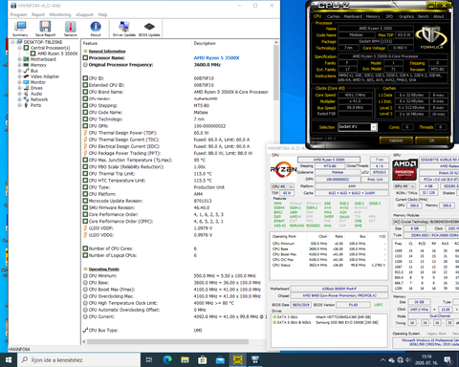
Task: Click the AMD Radeon logo in summary
Action: 404,169
